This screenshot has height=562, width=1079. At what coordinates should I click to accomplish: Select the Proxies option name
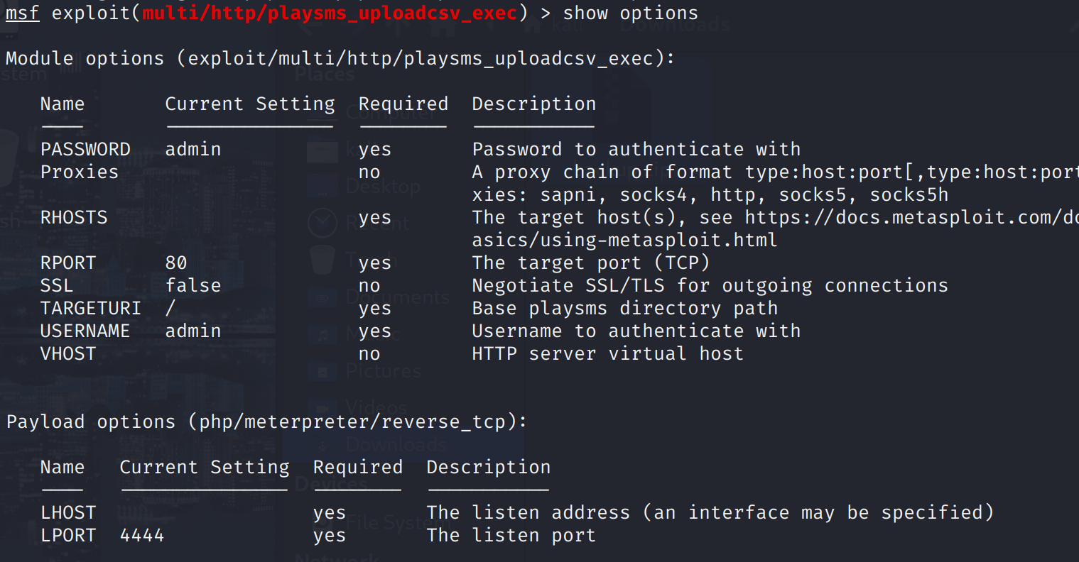point(80,172)
